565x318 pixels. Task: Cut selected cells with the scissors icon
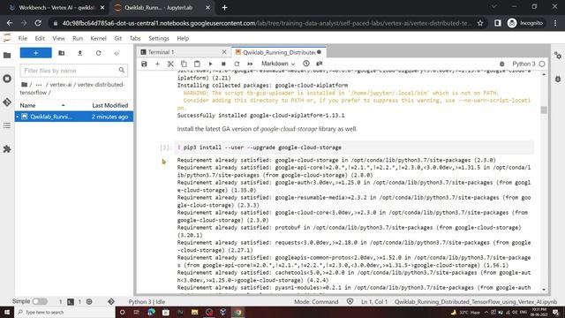pyautogui.click(x=170, y=64)
